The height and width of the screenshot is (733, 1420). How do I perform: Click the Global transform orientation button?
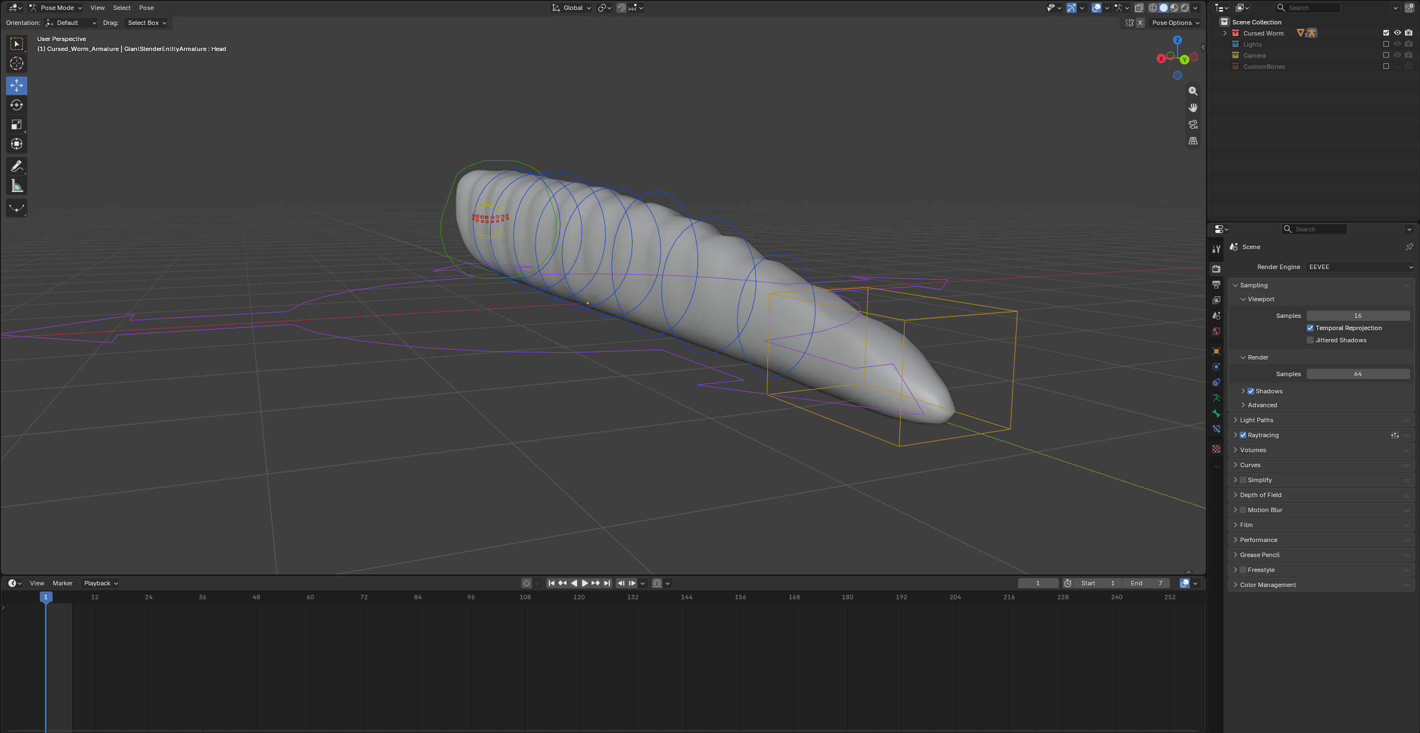pyautogui.click(x=572, y=8)
